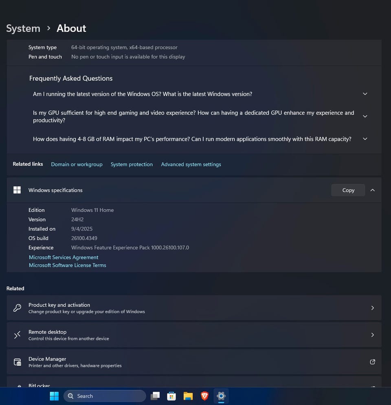Expand the 4-8 GB RAM FAQ chevron
This screenshot has width=391, height=405.
click(365, 139)
